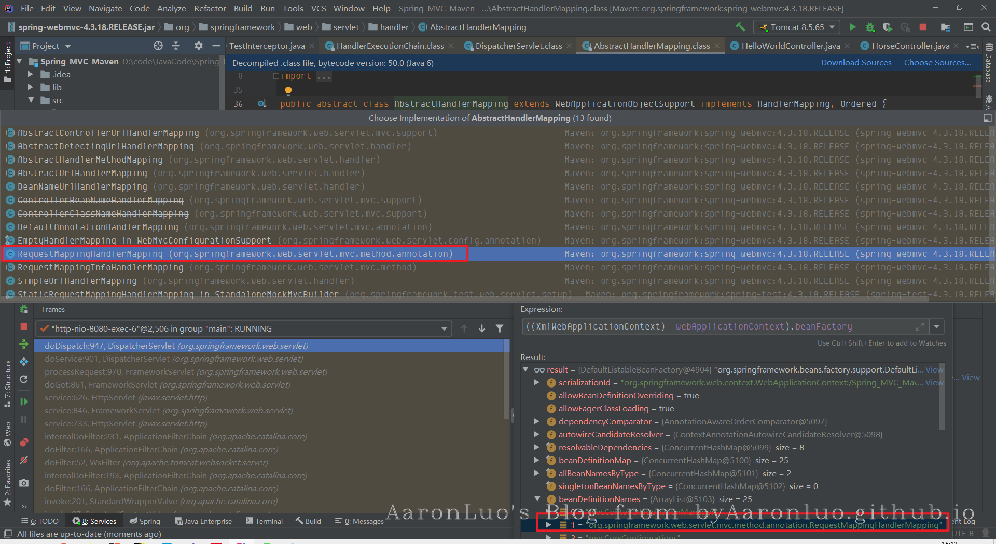Click Rerun debug icon in Services toolbar
996x544 pixels.
click(x=24, y=309)
